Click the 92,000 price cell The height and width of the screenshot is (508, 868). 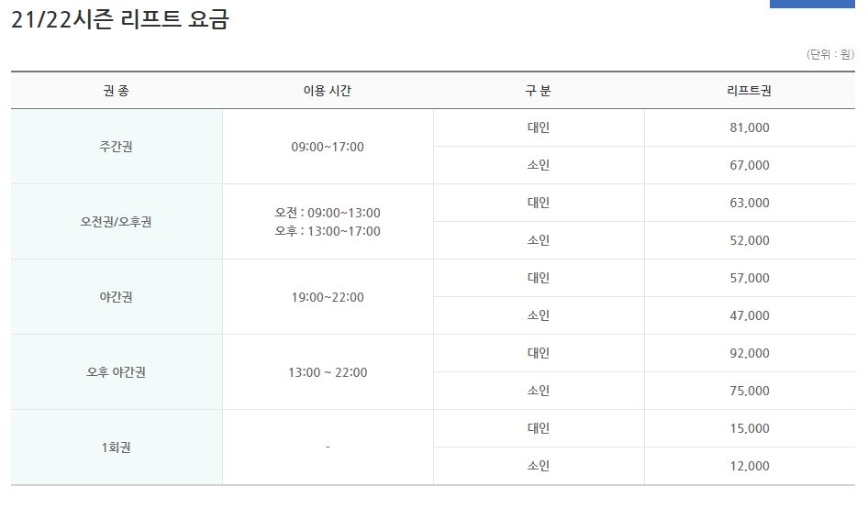click(750, 353)
